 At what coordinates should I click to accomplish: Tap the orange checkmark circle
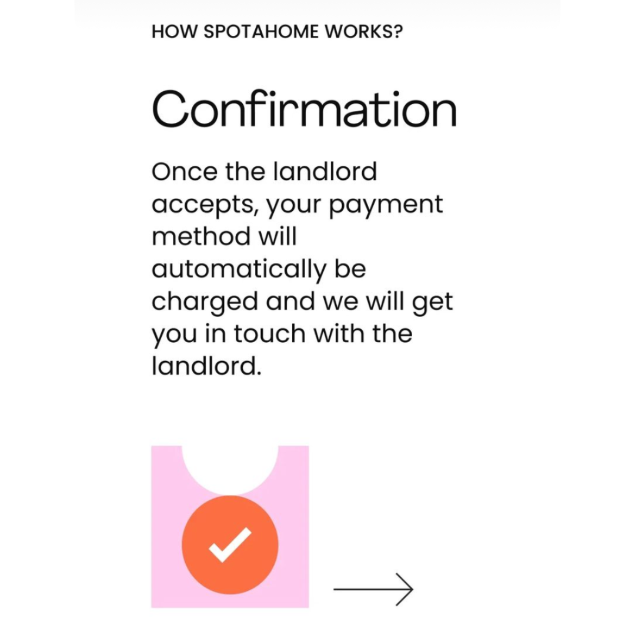(230, 544)
